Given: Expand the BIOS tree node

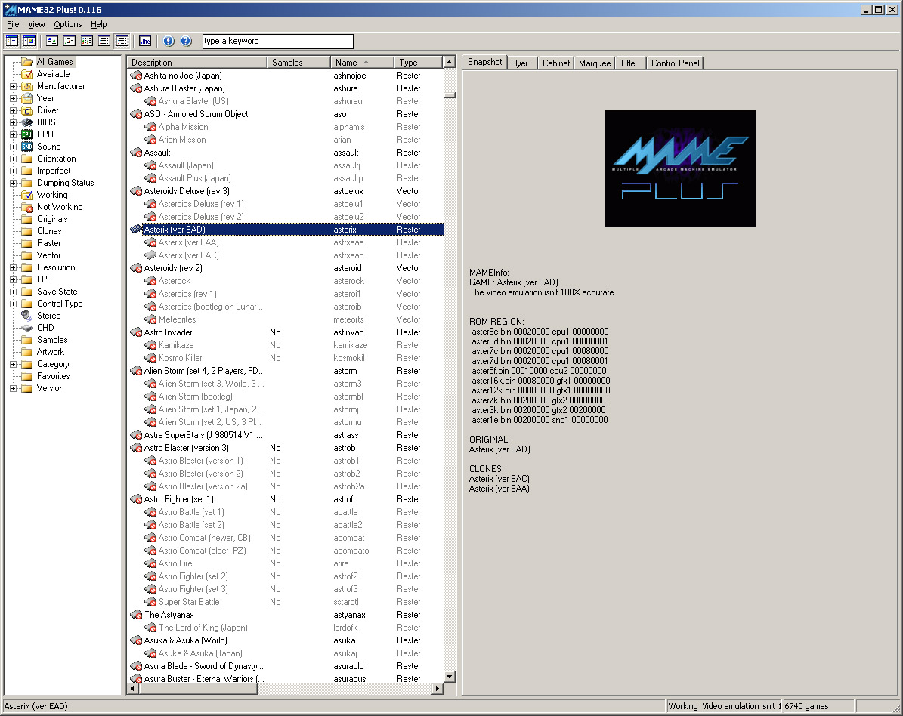Looking at the screenshot, I should pos(14,122).
